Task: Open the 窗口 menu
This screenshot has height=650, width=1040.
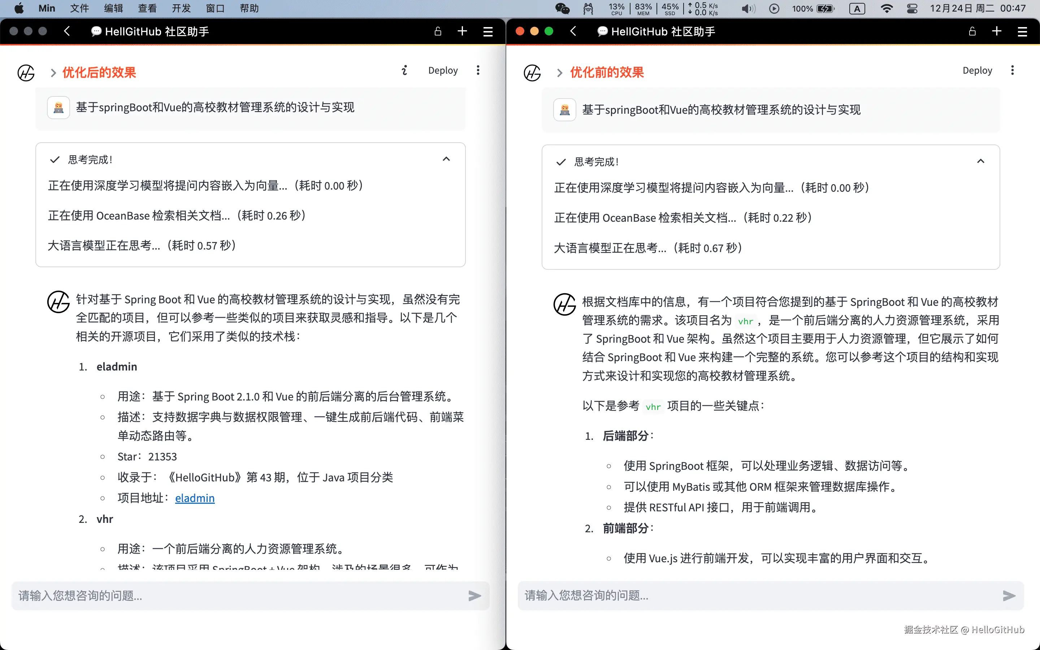Action: pos(215,9)
